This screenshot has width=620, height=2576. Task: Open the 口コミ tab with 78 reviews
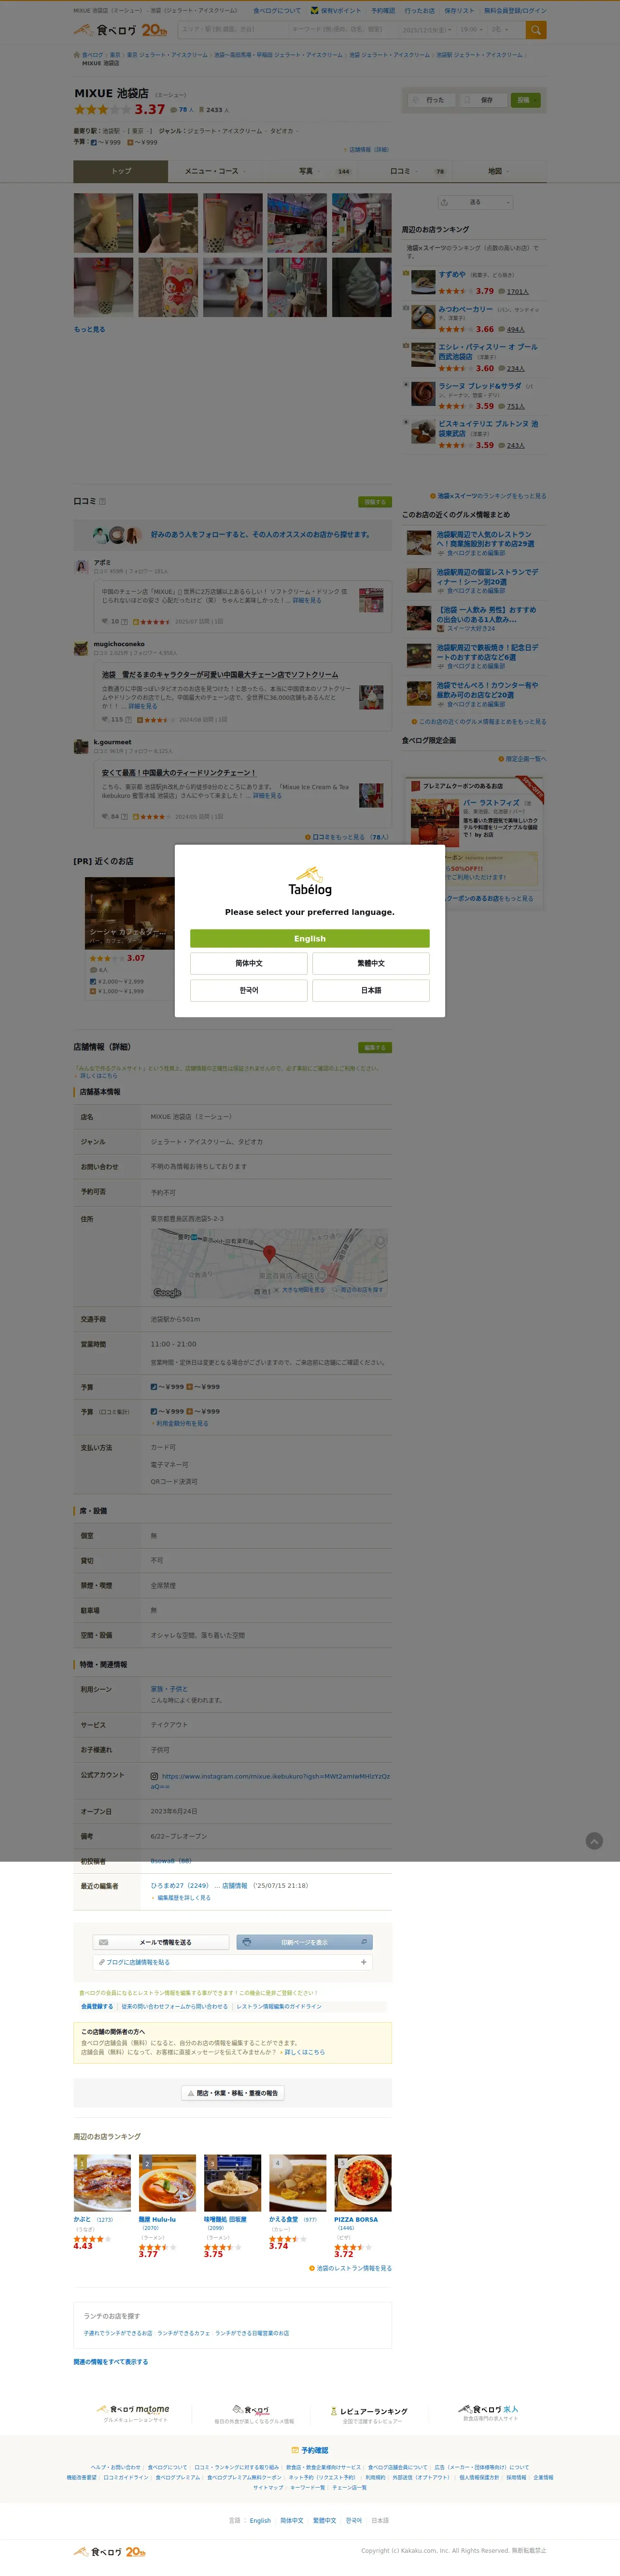click(x=404, y=171)
